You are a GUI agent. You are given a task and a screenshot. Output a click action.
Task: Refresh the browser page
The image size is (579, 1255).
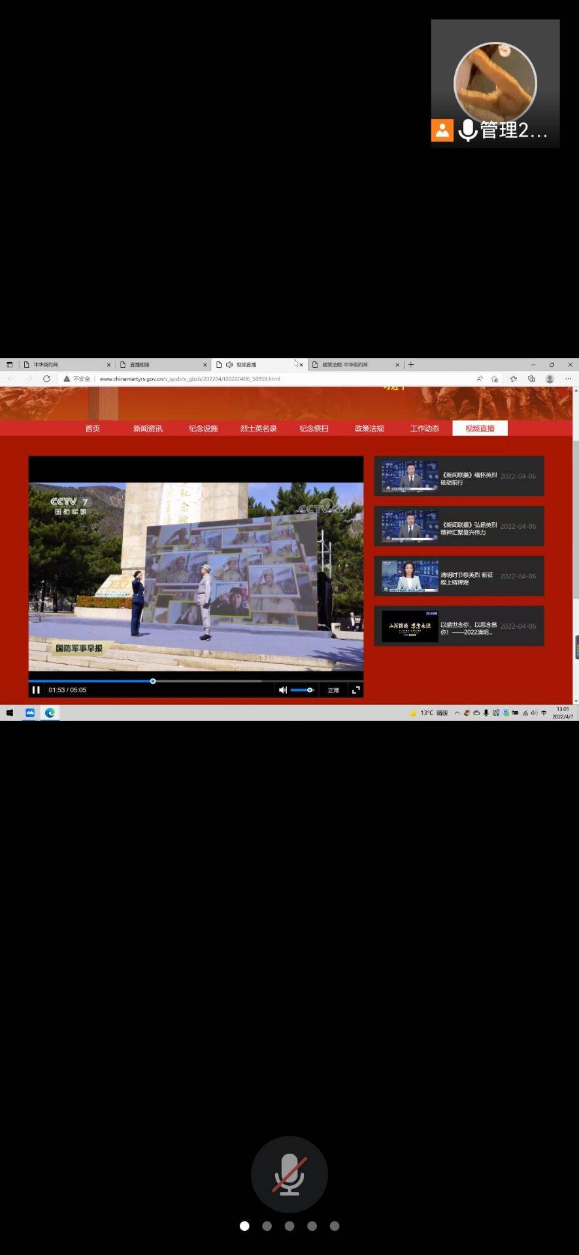pyautogui.click(x=46, y=378)
